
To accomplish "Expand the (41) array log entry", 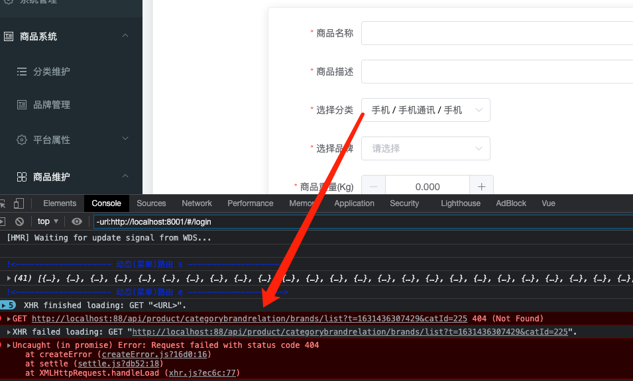I will pyautogui.click(x=9, y=278).
